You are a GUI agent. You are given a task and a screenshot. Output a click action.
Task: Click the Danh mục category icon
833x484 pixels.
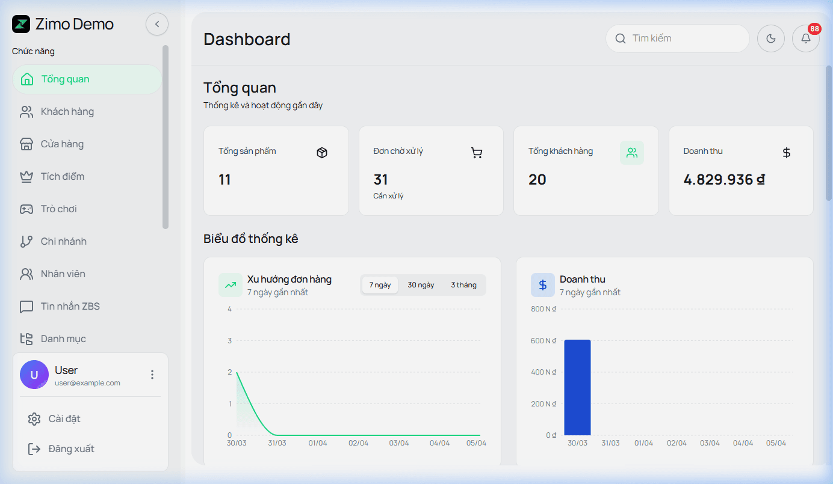coord(26,338)
